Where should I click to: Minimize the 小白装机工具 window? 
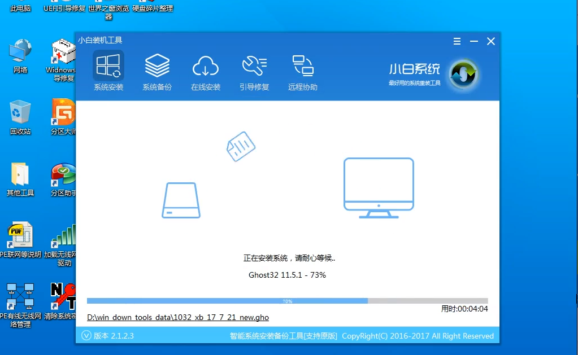pyautogui.click(x=473, y=41)
